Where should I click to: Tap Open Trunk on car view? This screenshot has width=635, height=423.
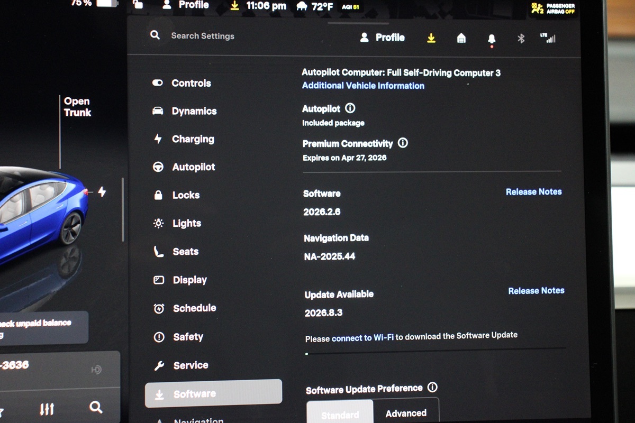pyautogui.click(x=77, y=107)
